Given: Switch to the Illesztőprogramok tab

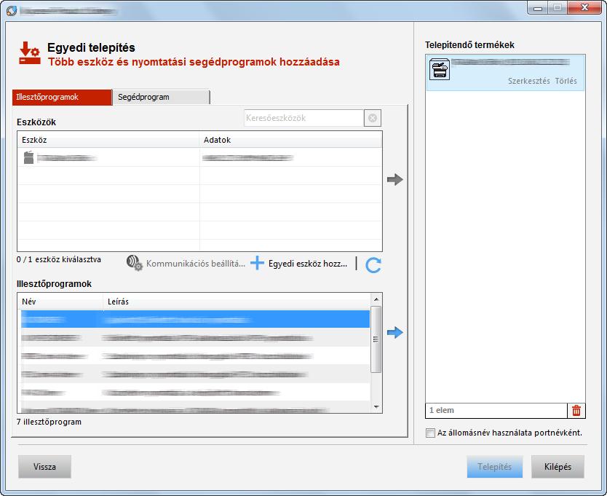Looking at the screenshot, I should tap(62, 97).
